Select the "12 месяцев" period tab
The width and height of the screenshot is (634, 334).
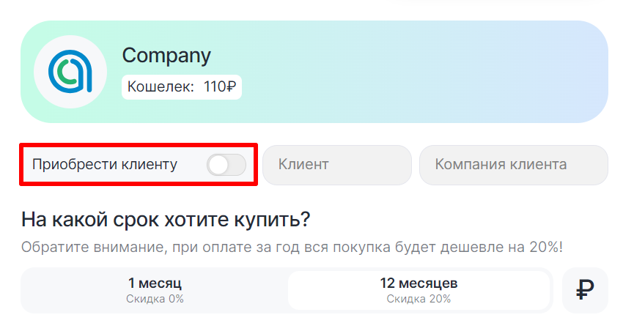coord(419,290)
